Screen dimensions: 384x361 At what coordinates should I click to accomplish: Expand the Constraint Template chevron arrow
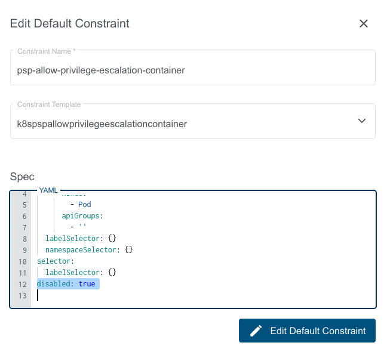tap(361, 121)
